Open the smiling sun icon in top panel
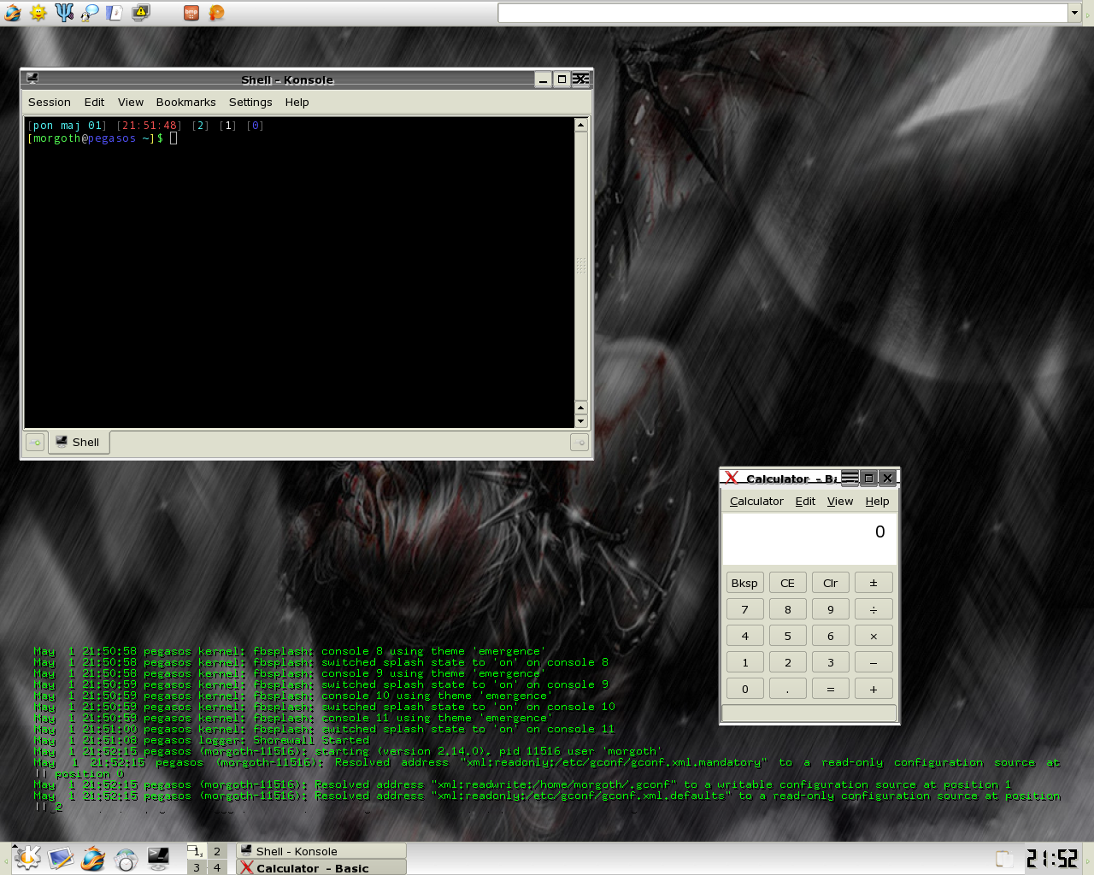 (38, 13)
